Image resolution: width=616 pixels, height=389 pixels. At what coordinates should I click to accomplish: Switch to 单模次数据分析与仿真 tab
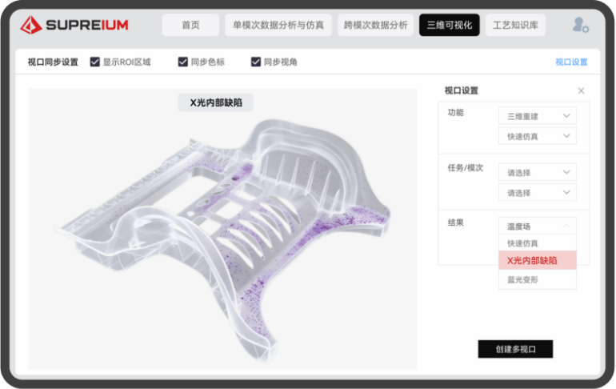point(278,26)
